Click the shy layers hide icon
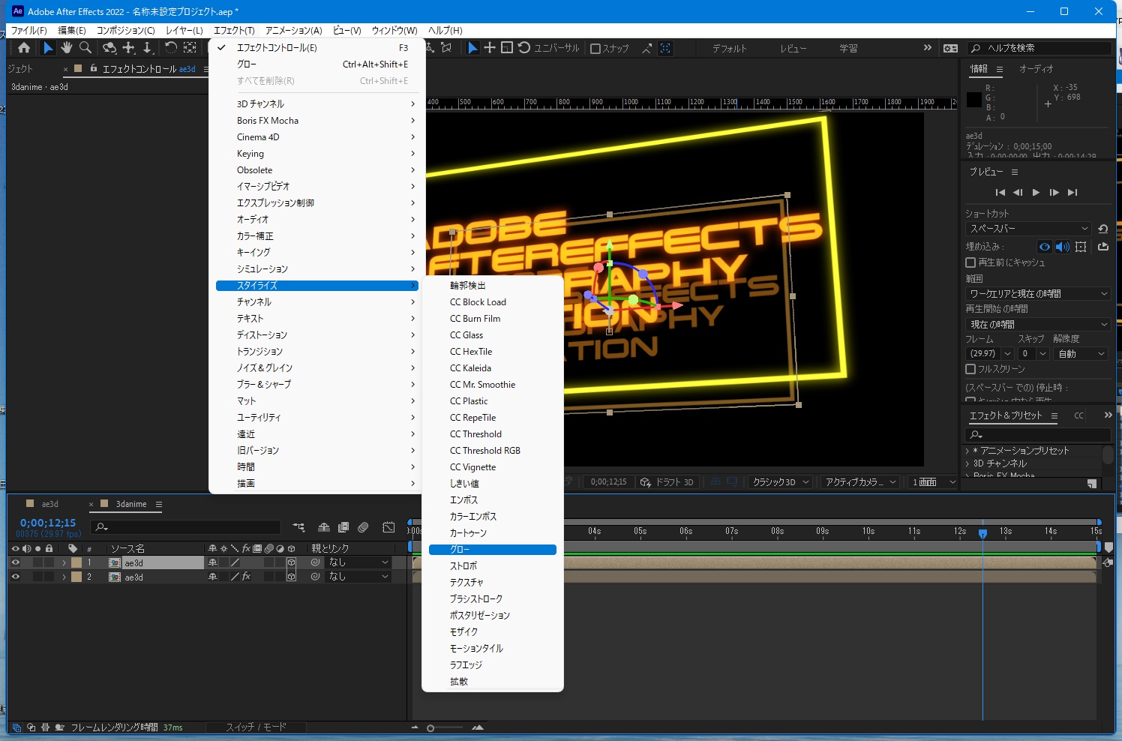The image size is (1122, 741). point(324,527)
